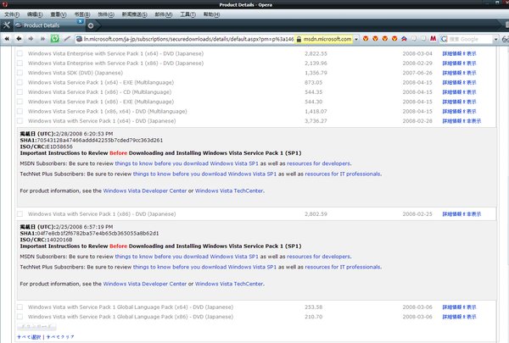Screen dimensions: 509x343
Task: Click すべてクリア clear-all link
Action: pos(60,337)
